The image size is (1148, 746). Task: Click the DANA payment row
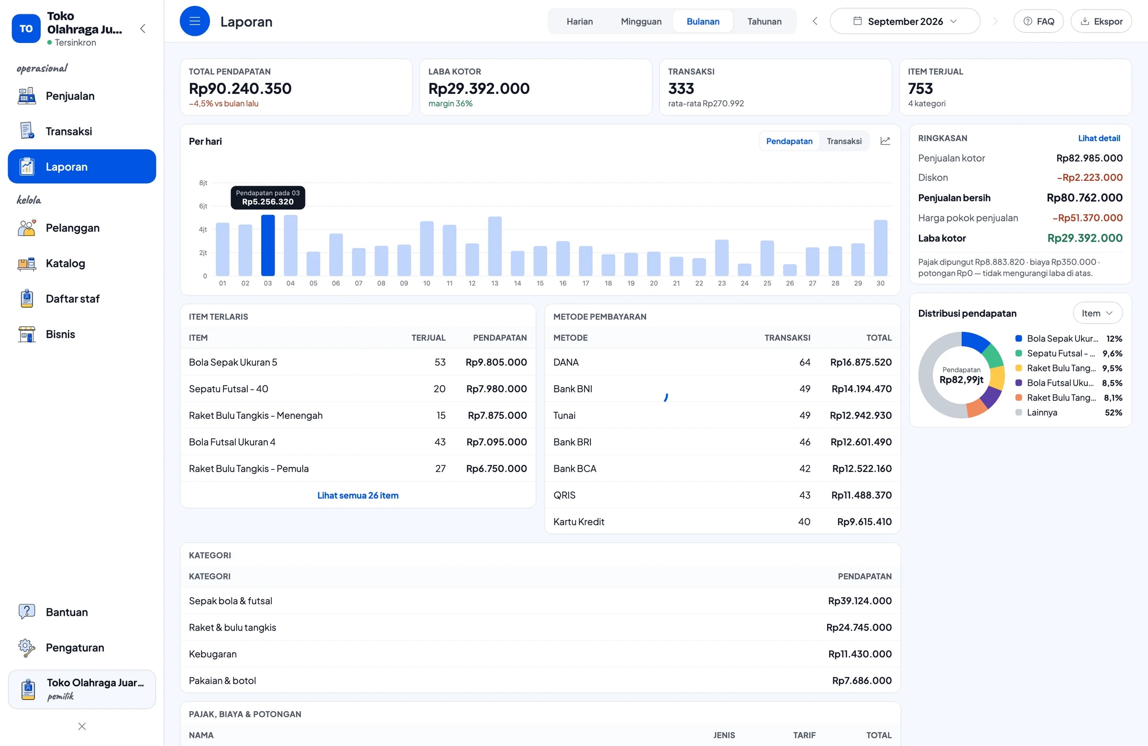pos(723,362)
